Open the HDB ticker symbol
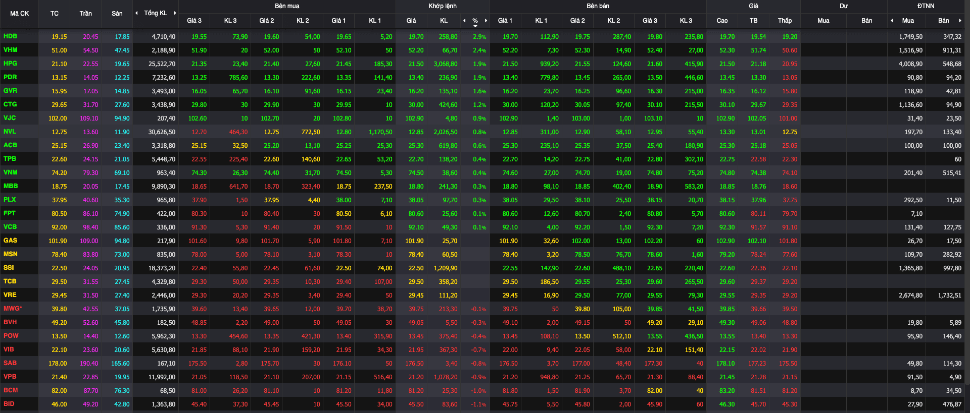The width and height of the screenshot is (970, 413). pyautogui.click(x=10, y=36)
